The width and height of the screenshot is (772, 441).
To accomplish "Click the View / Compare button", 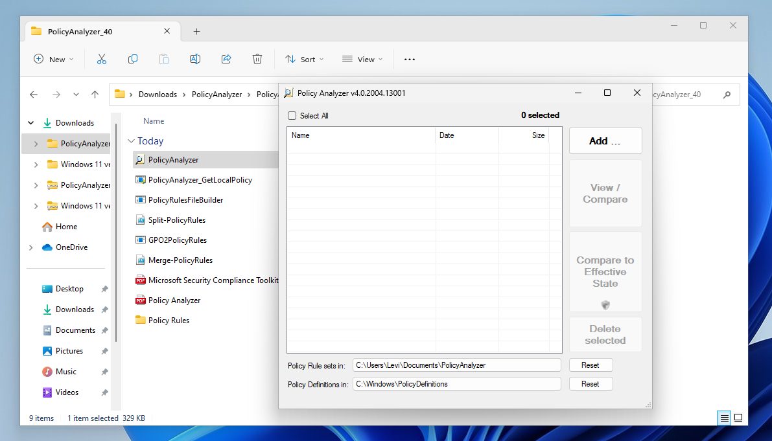I will (x=605, y=193).
